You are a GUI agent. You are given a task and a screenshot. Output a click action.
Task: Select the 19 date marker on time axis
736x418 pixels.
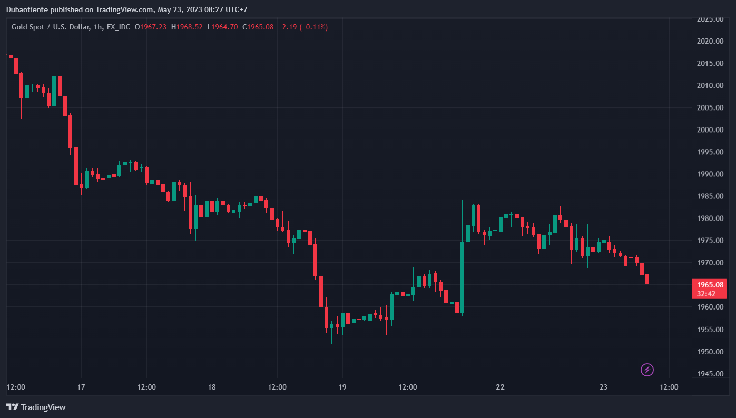tap(342, 387)
